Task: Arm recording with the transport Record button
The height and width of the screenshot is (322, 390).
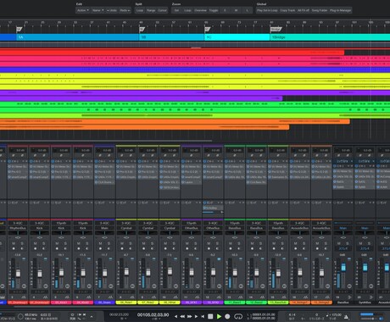Action: click(227, 316)
